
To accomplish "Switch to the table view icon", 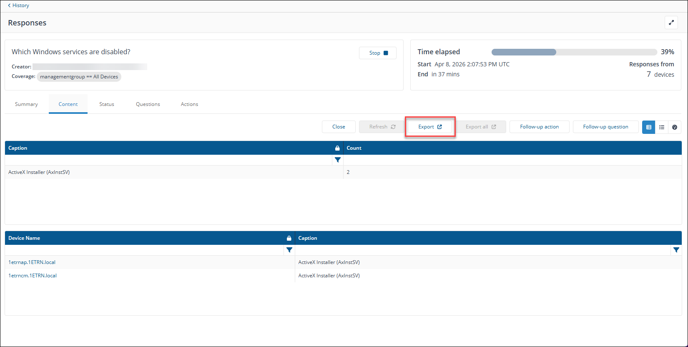I will click(x=649, y=127).
